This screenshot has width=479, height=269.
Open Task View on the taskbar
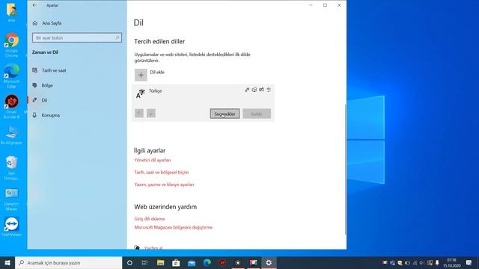[x=144, y=262]
